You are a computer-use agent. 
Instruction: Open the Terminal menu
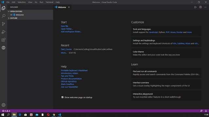pyautogui.click(x=49, y=2)
